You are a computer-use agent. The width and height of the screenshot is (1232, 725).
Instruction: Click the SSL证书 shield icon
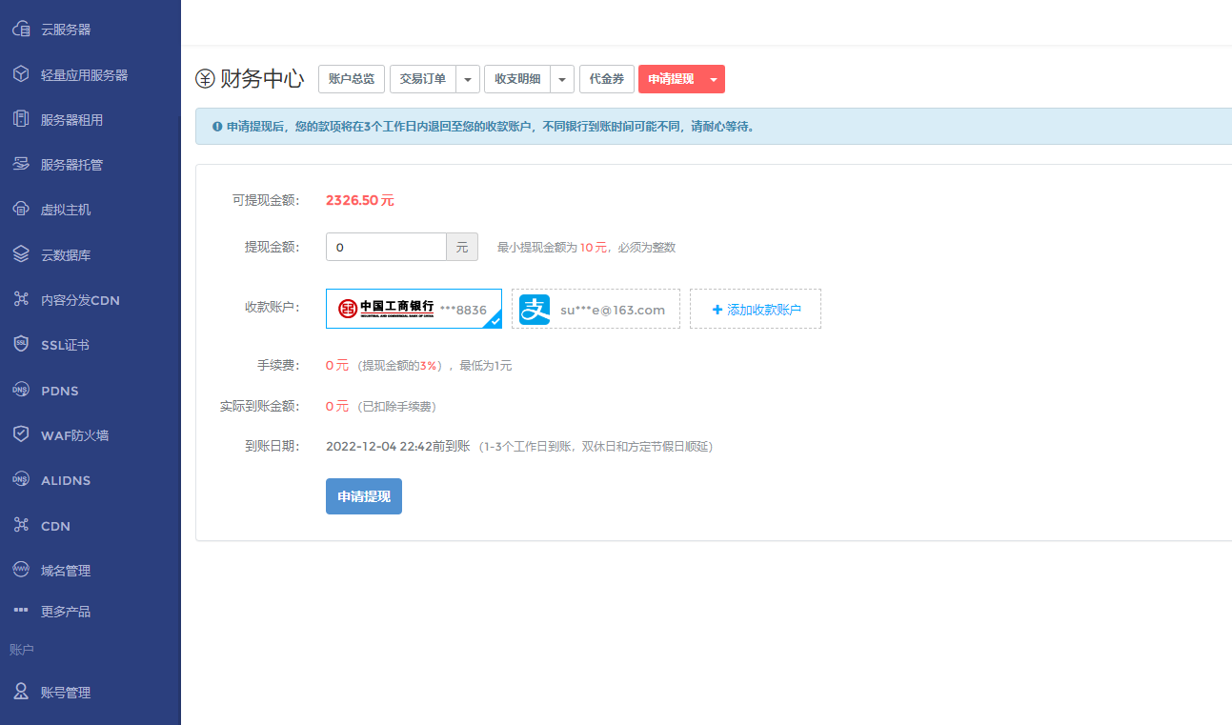click(x=20, y=345)
